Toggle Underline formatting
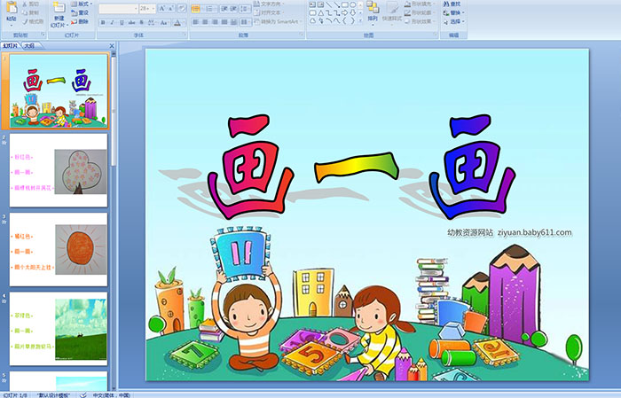621x398 pixels. pos(122,22)
